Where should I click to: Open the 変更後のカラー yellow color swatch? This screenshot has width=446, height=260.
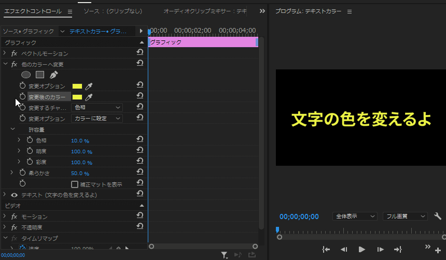(77, 97)
